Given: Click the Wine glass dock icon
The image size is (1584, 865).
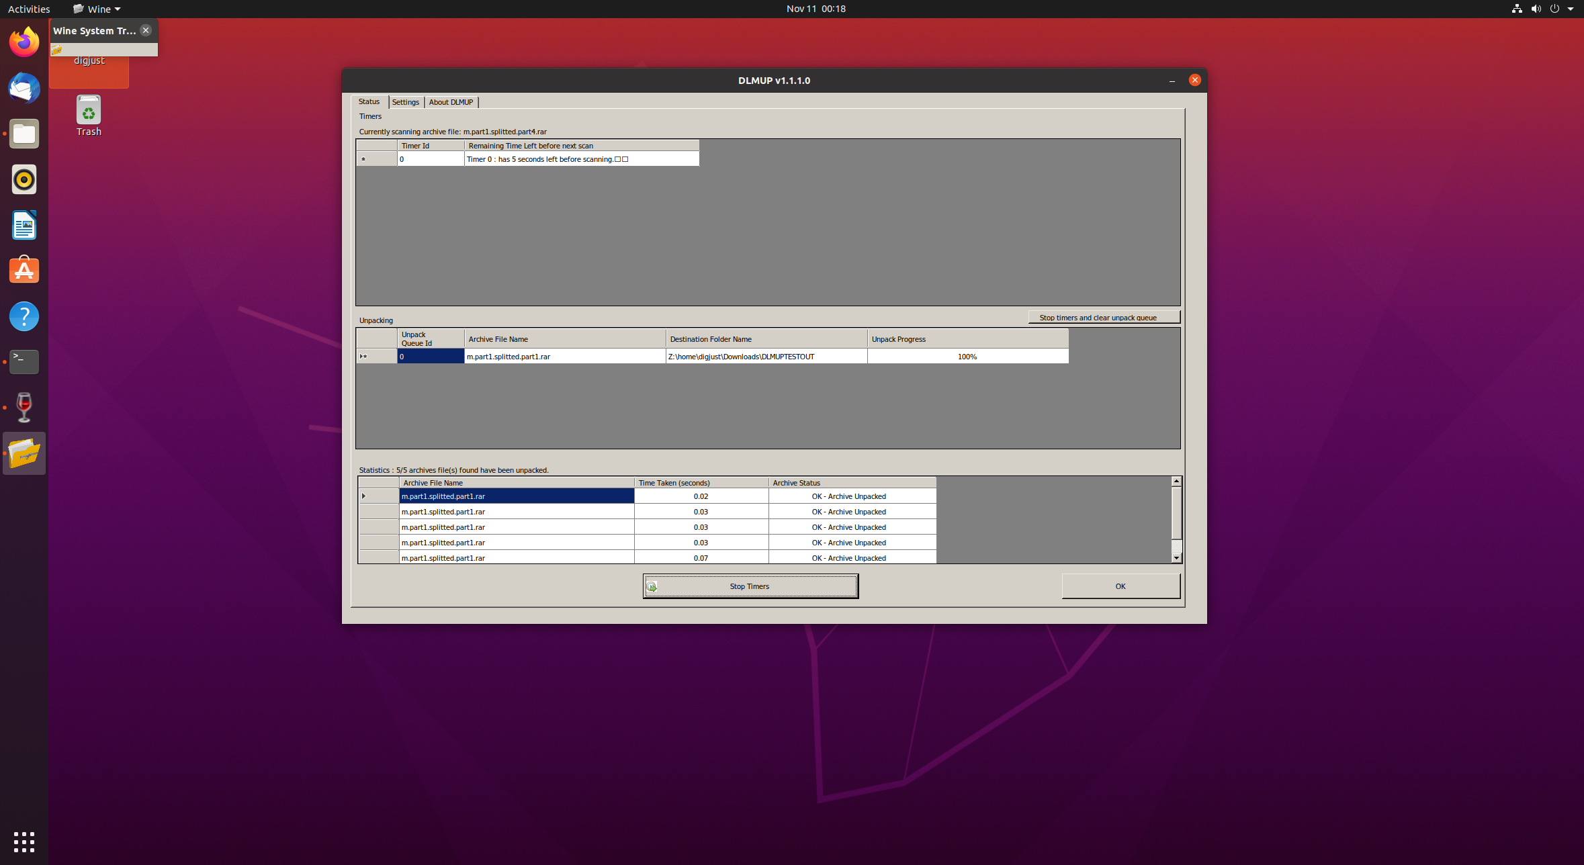Looking at the screenshot, I should click(24, 408).
